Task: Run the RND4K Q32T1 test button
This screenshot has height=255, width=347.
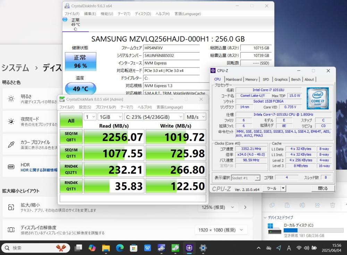Action: coord(71,169)
